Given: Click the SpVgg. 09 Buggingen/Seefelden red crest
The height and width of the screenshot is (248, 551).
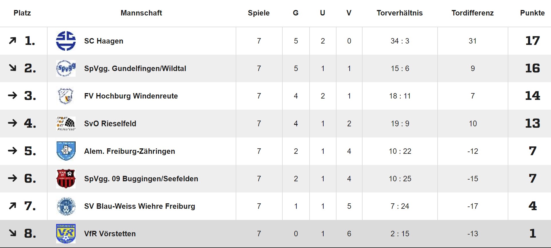Looking at the screenshot, I should [x=66, y=178].
